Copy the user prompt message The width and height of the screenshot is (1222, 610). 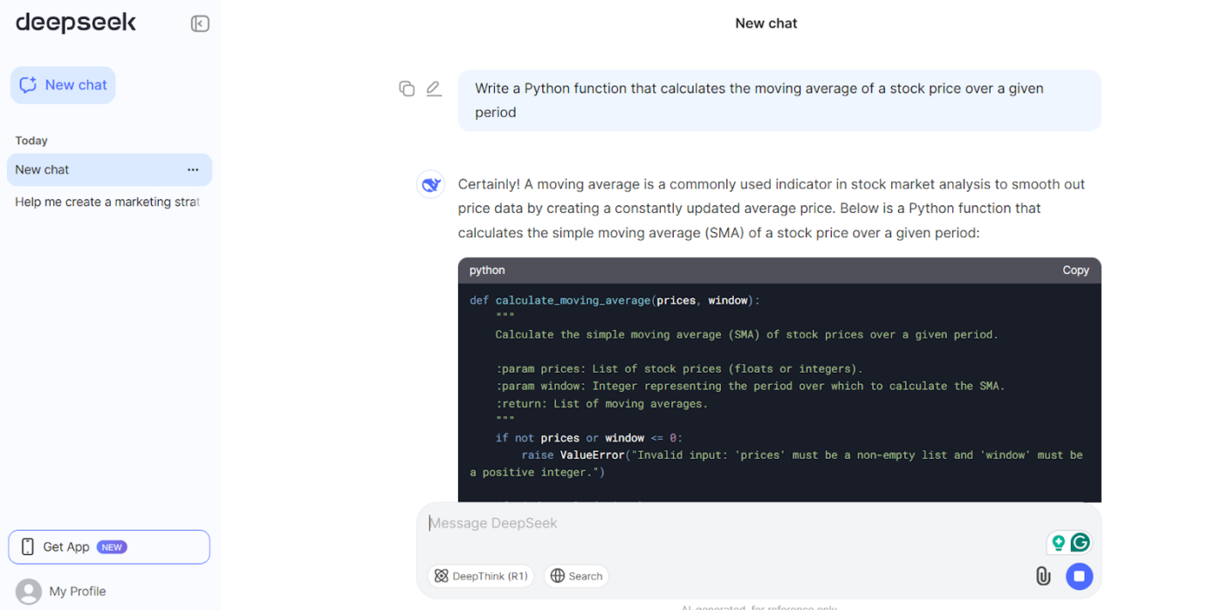407,88
